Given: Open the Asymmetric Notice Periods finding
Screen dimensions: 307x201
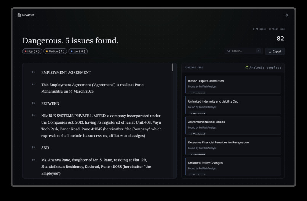Looking at the screenshot, I should coord(233,125).
